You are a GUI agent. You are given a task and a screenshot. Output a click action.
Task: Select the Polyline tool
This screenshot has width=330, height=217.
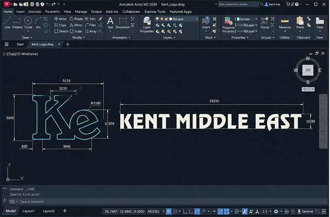(x=17, y=23)
